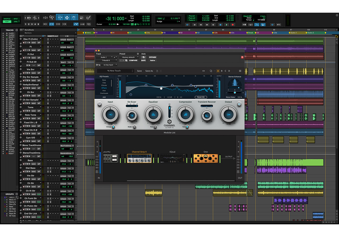Click the Stereo Enhance width slider handle
This screenshot has width=339, height=237.
[x=235, y=93]
